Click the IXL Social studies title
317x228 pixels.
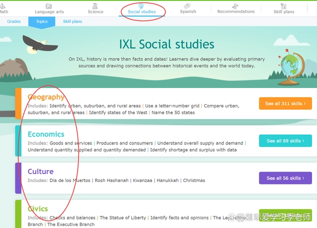[166, 44]
